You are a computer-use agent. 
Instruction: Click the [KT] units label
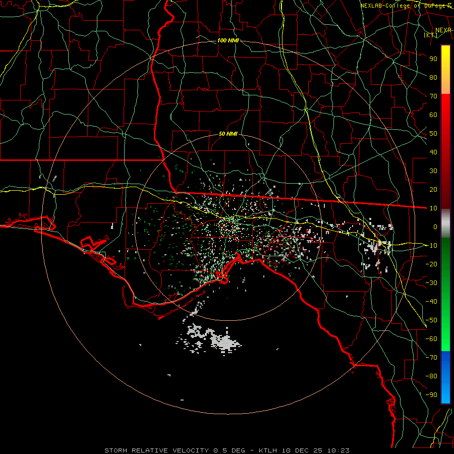(431, 35)
